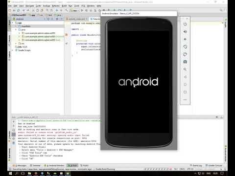Click the Project vertical side tab
Screen dimensions: 235x176
tap(9, 24)
